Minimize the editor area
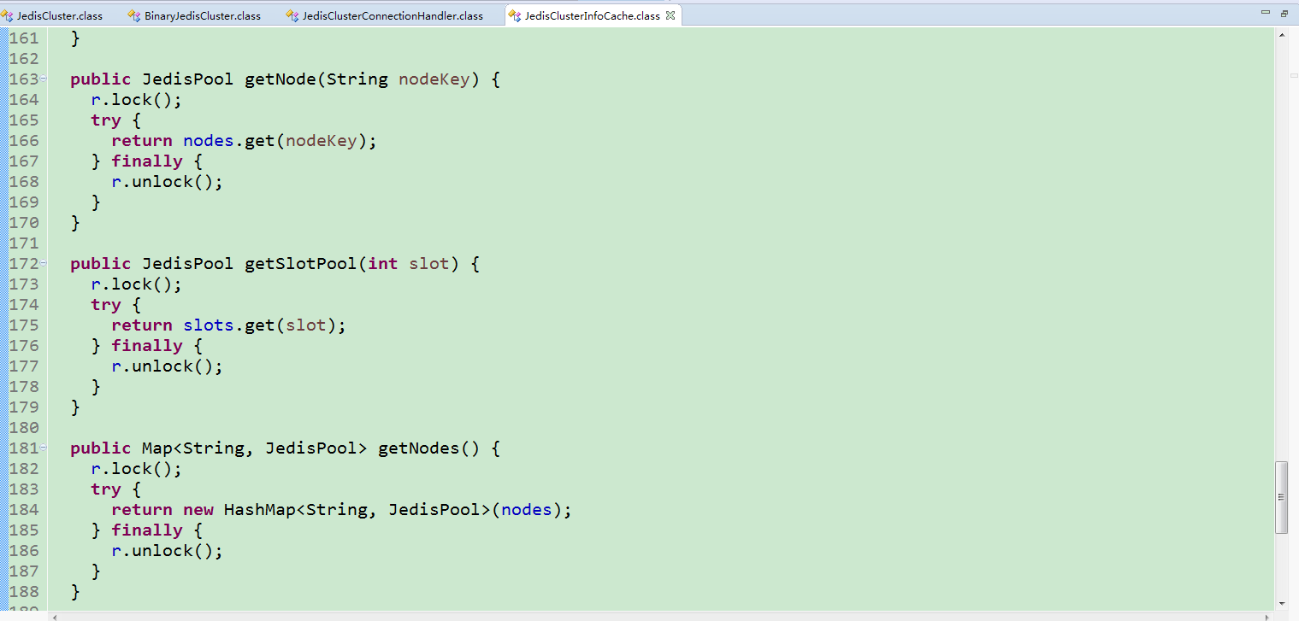 [1266, 13]
